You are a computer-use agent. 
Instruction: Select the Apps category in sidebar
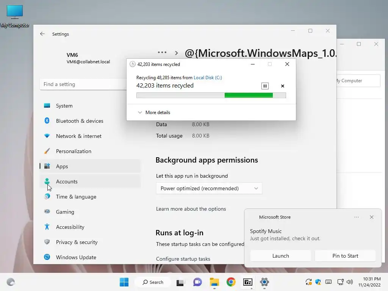coord(90,166)
